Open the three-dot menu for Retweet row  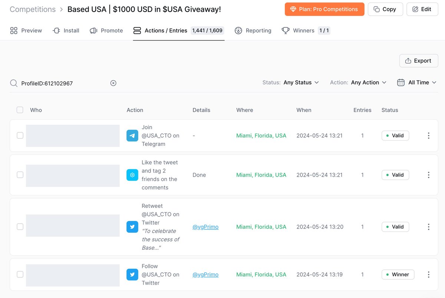coord(429,227)
